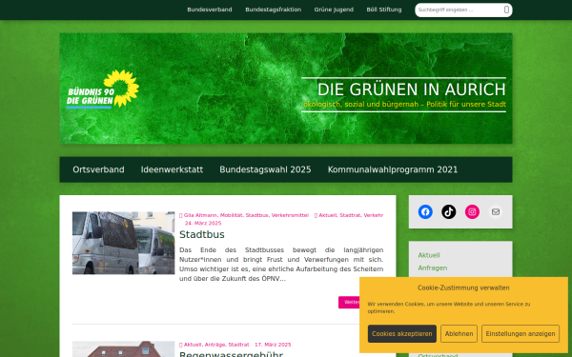Accept cookies with Cookies akzeptieren

(x=402, y=334)
